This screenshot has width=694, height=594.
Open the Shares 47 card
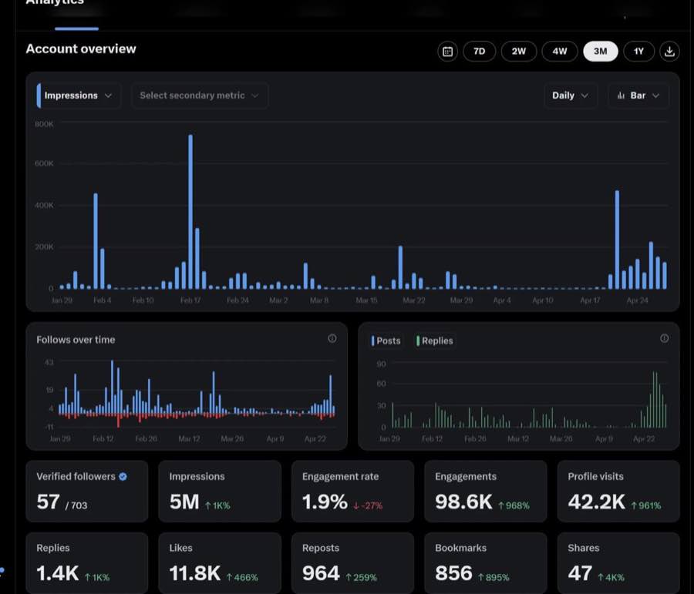[x=618, y=563]
